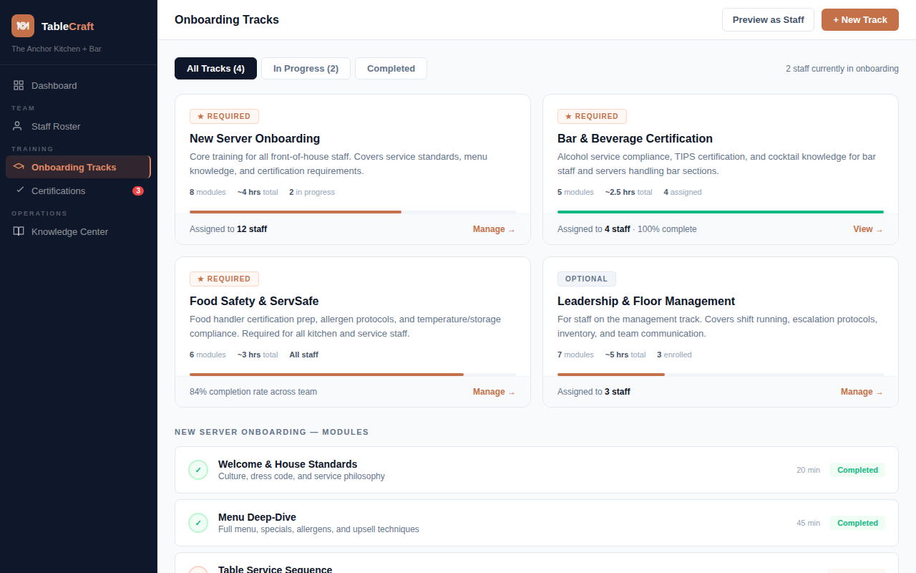This screenshot has width=916, height=573.
Task: Click the New Server Onboarding progress bar
Action: pos(353,212)
